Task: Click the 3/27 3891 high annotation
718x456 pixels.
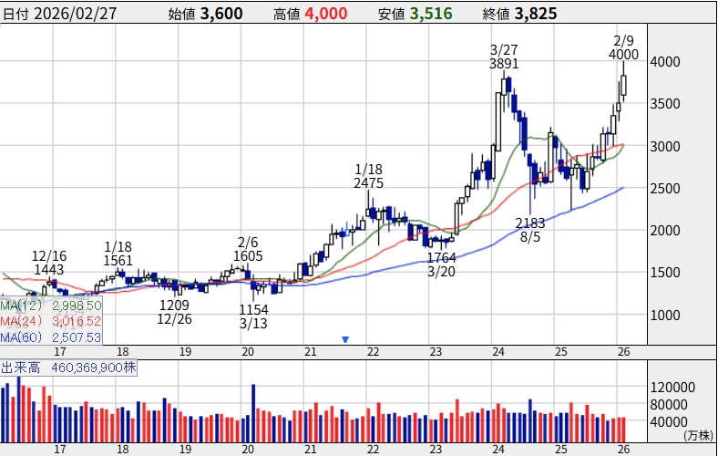Action: [x=504, y=57]
